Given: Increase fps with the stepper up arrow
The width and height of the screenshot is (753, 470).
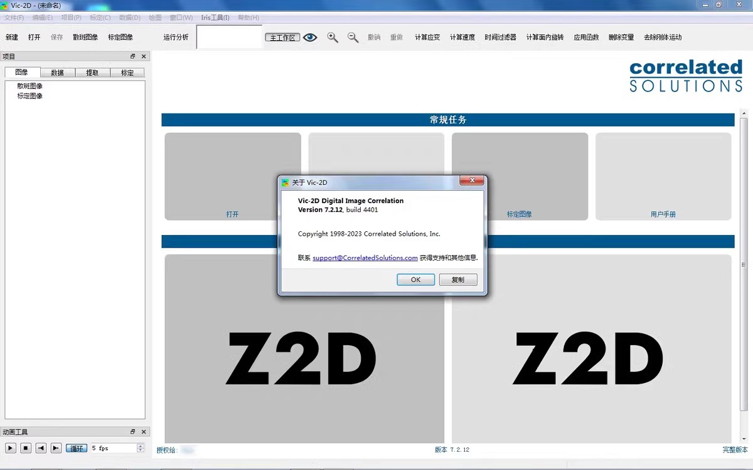Looking at the screenshot, I should pyautogui.click(x=141, y=446).
